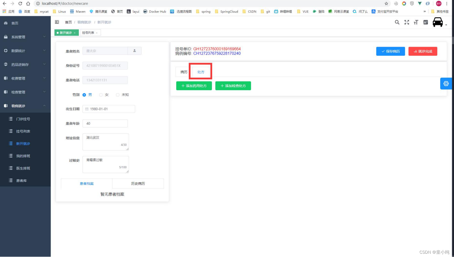The height and width of the screenshot is (257, 454).
Task: Open the blue settings gear panel
Action: point(446,84)
